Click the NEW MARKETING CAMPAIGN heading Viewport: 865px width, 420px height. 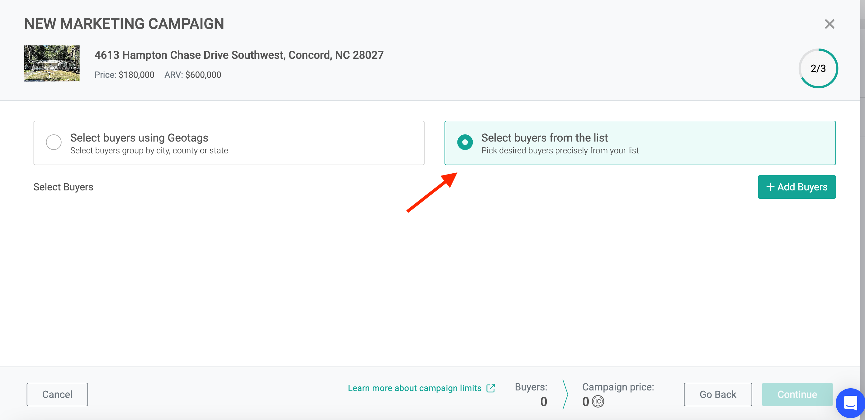click(x=124, y=24)
